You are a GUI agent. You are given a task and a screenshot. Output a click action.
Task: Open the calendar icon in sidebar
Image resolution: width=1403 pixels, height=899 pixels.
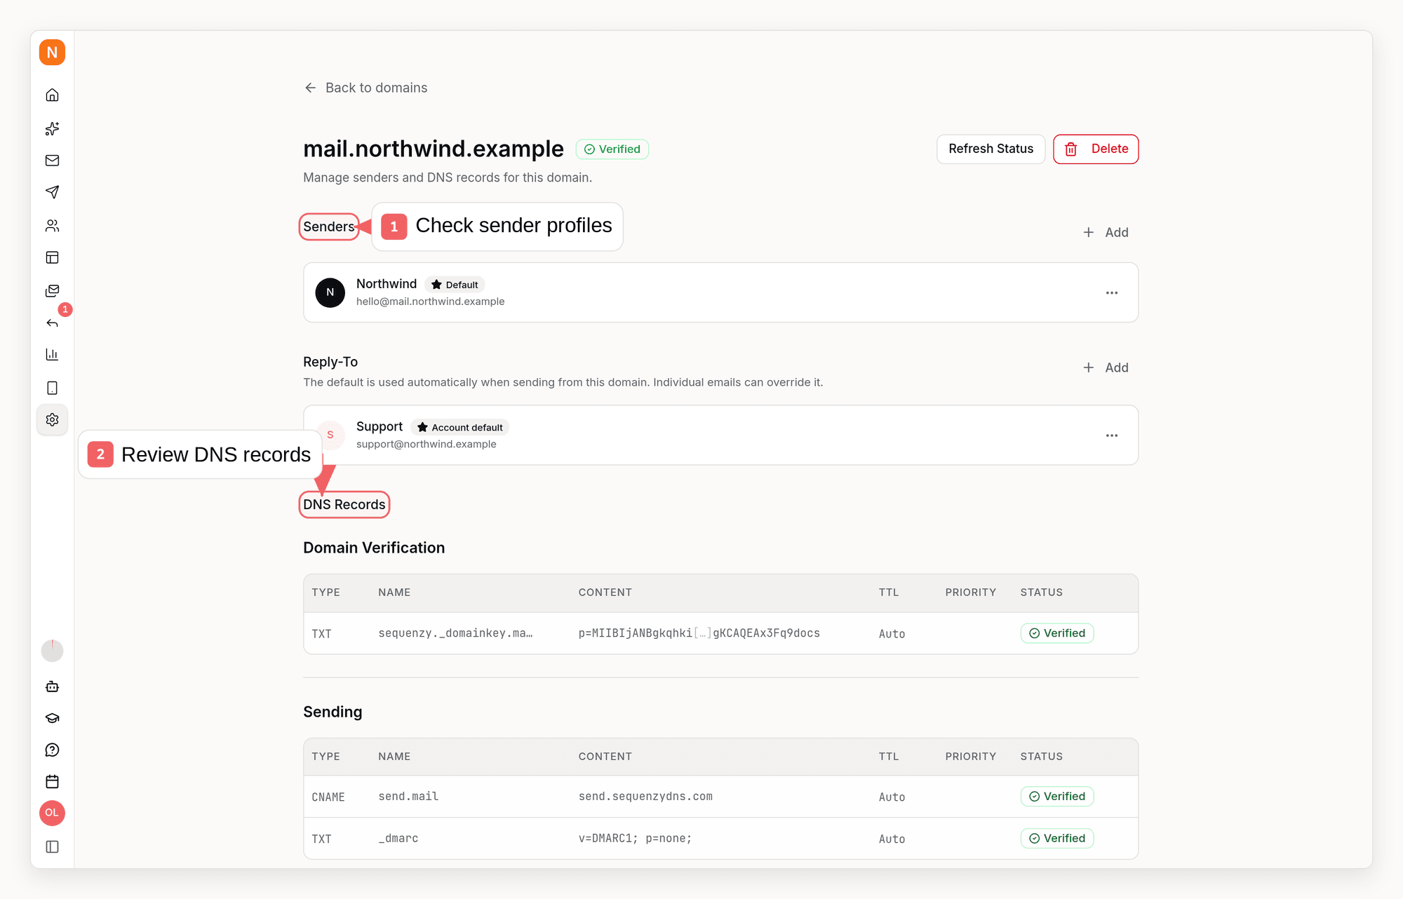(x=52, y=782)
